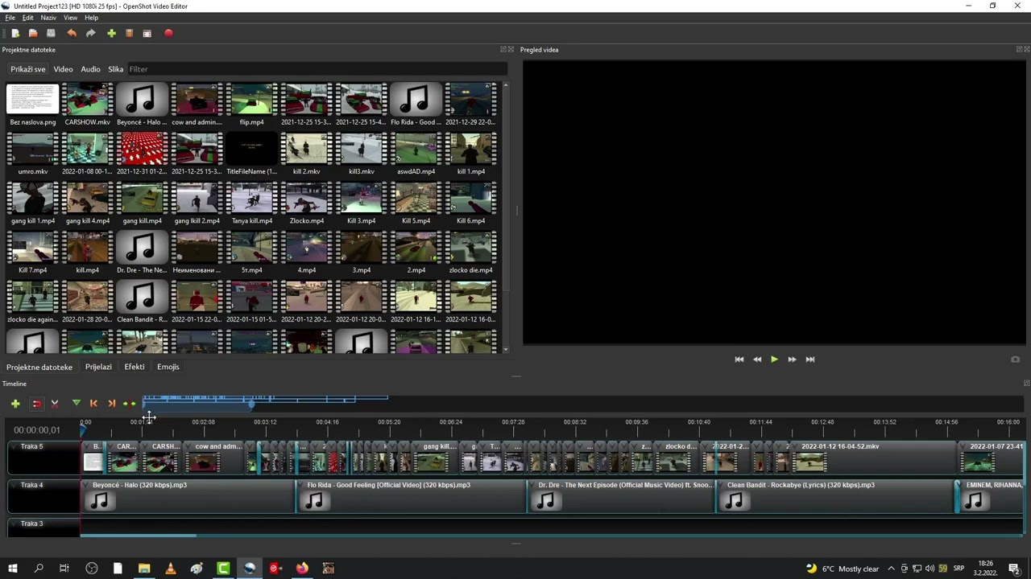Viewport: 1031px width, 579px height.
Task: Jump to the previous marker
Action: (93, 404)
